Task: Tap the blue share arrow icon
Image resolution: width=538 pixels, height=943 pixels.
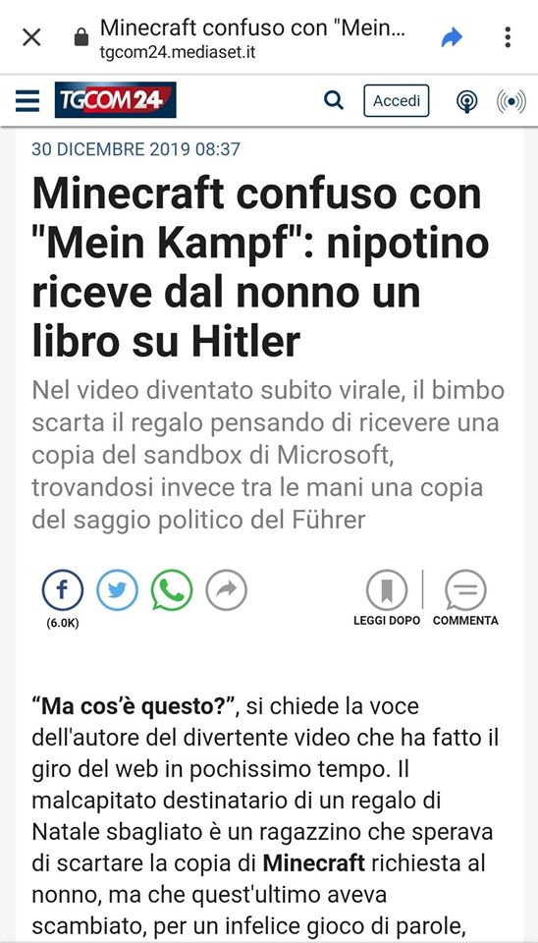Action: (452, 38)
